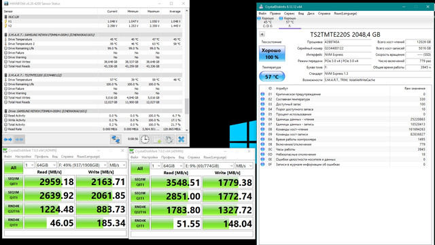Run All tests in E: CrystalDiskMark
The width and height of the screenshot is (435, 245).
pos(140,168)
